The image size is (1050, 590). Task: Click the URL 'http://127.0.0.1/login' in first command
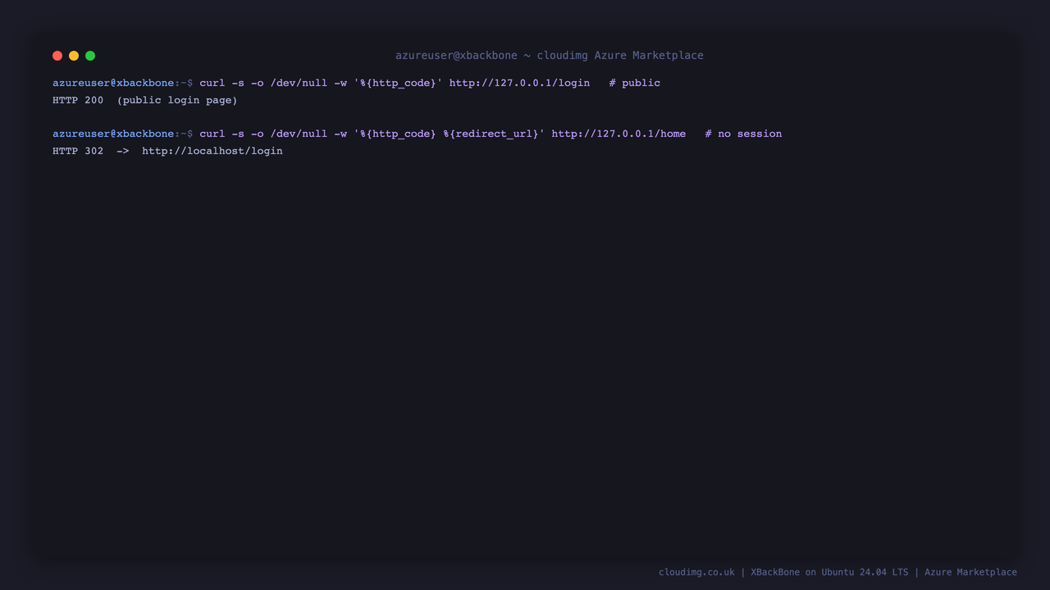[x=519, y=83]
